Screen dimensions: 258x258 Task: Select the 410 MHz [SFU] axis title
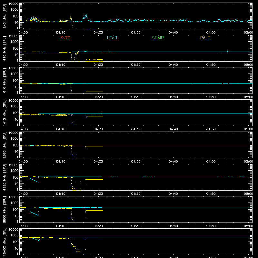coord(5,48)
